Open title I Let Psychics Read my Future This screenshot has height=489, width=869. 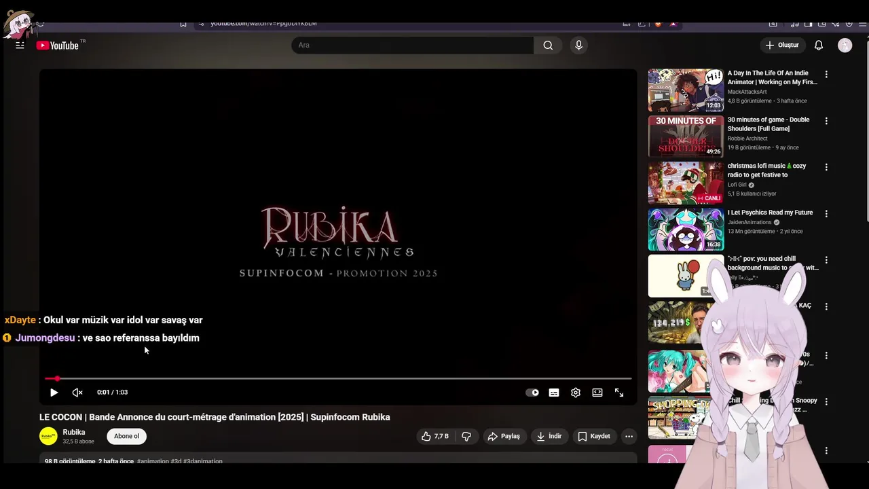[x=771, y=213]
